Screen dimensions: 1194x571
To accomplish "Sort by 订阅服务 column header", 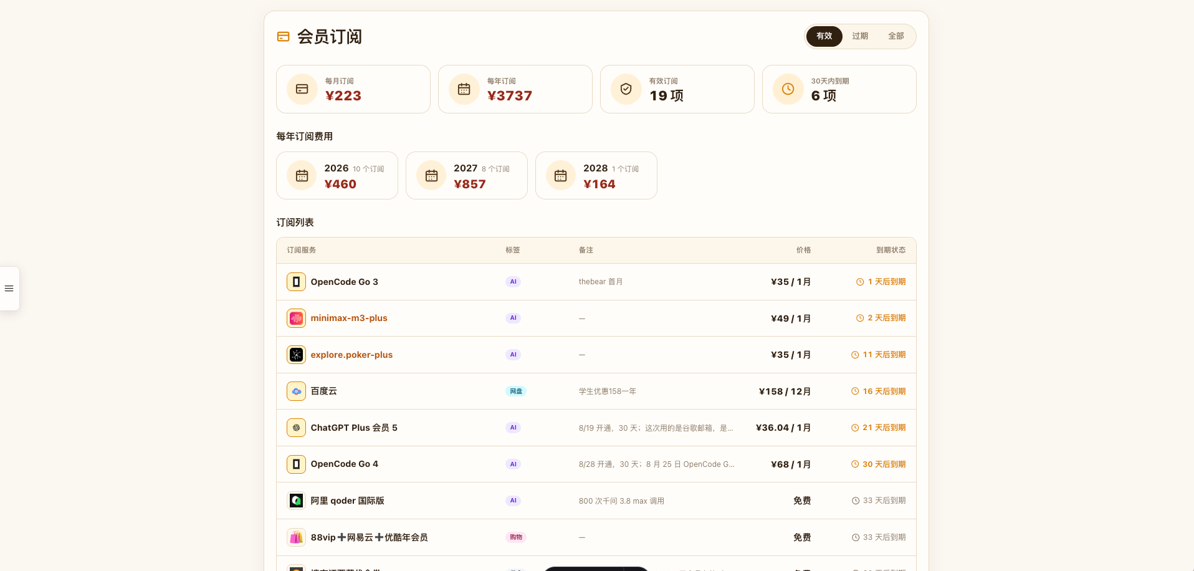I will [302, 250].
